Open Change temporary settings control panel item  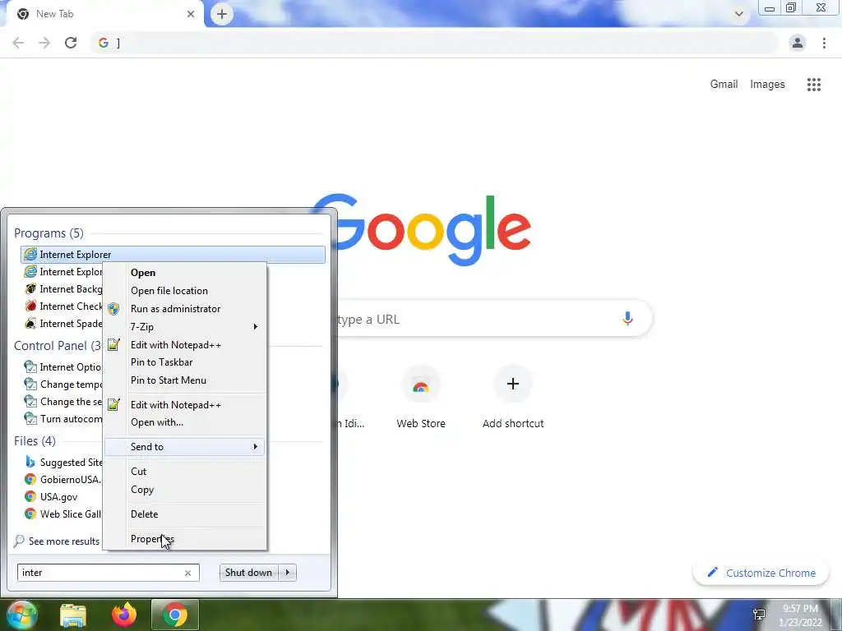point(62,385)
